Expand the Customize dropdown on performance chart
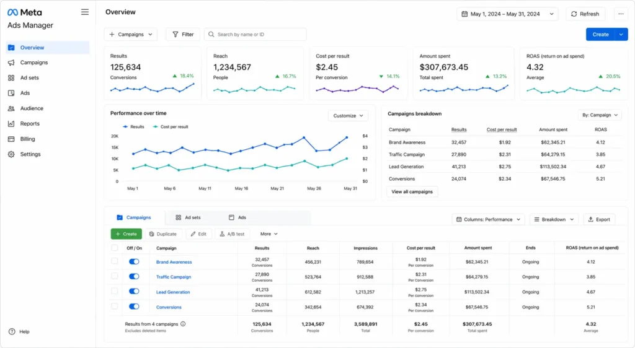The image size is (635, 348). click(347, 116)
